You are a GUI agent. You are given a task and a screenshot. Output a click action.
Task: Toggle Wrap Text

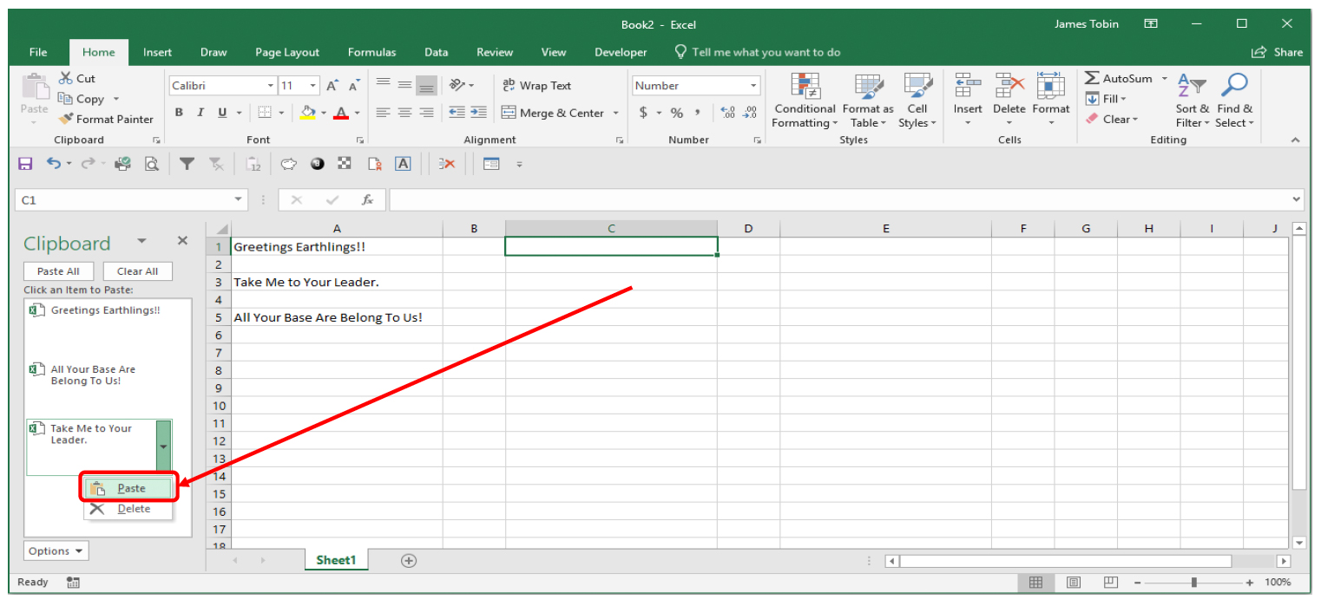[x=537, y=86]
